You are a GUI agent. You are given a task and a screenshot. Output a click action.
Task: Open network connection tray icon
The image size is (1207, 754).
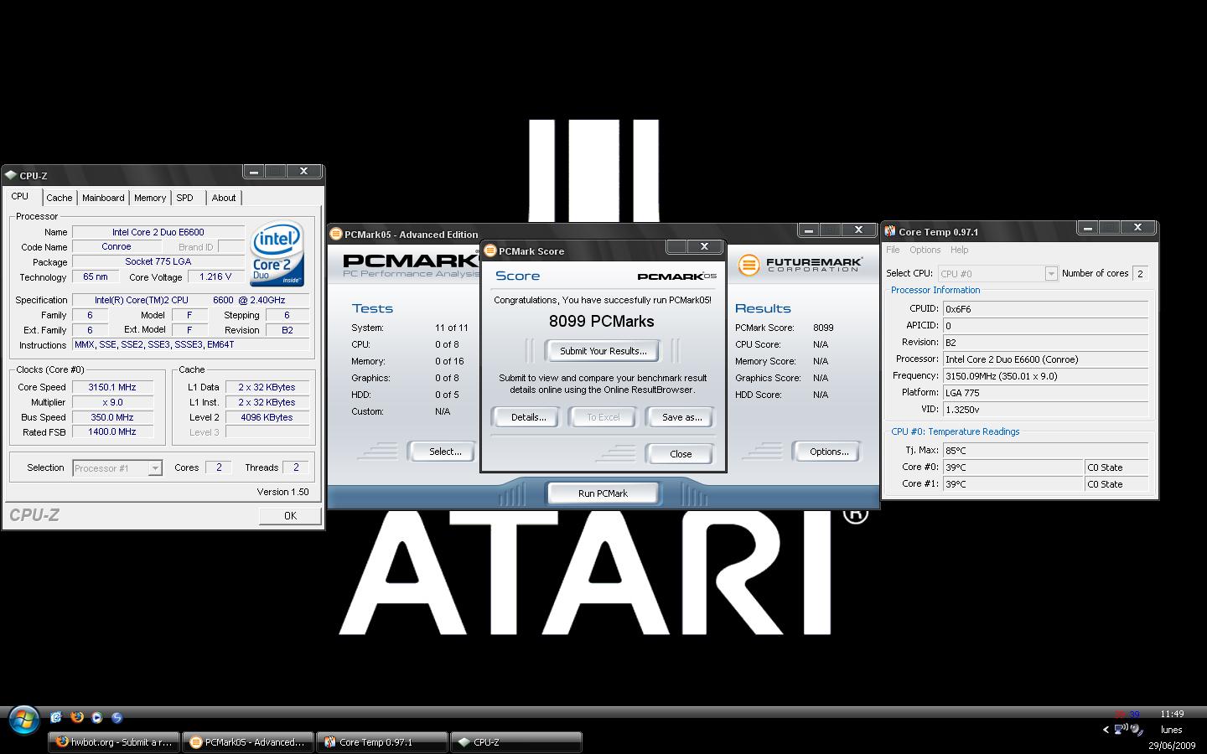1121,729
